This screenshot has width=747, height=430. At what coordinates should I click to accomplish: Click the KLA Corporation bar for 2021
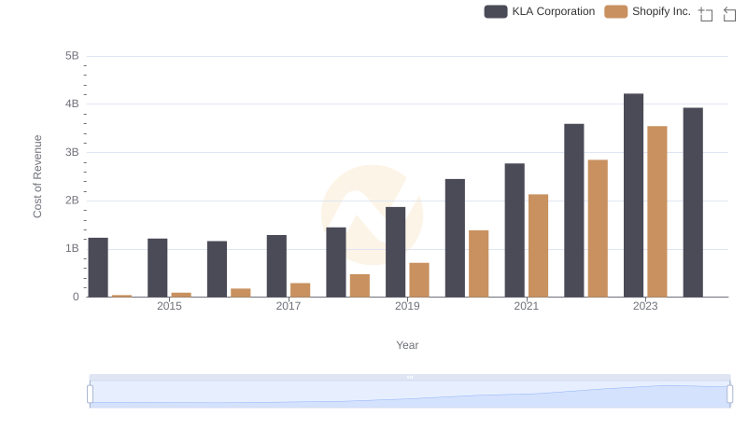pyautogui.click(x=514, y=230)
